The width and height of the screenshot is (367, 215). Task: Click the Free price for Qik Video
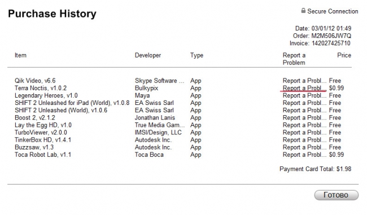tap(335, 81)
